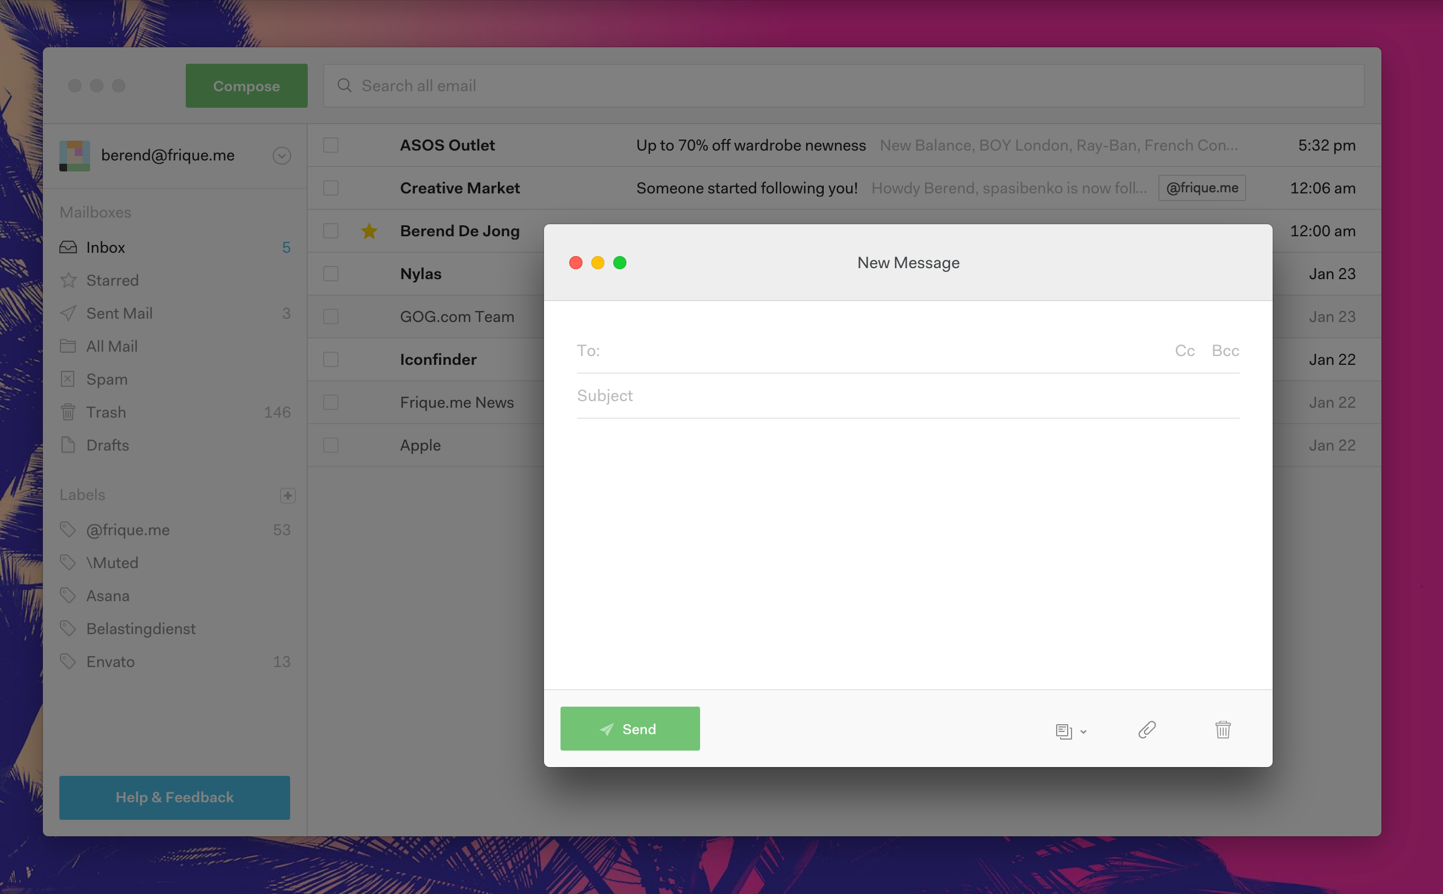The image size is (1443, 894).
Task: Check the Apple email checkbox
Action: pyautogui.click(x=330, y=445)
